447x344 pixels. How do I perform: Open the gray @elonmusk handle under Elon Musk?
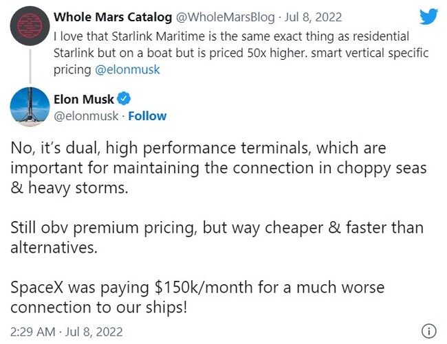click(x=86, y=116)
